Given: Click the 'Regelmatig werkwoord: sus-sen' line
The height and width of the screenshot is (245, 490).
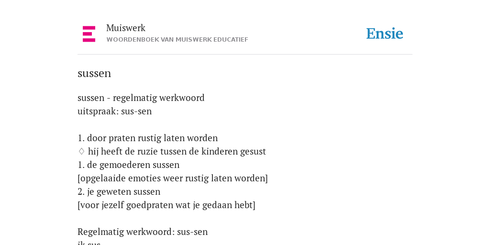Looking at the screenshot, I should pos(143,232).
